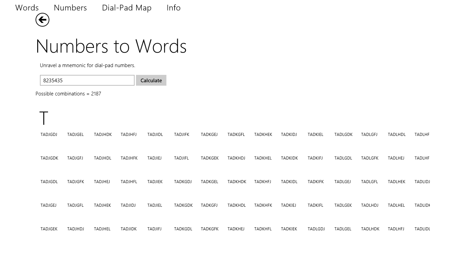
Task: Open the Info menu
Action: pos(174,7)
